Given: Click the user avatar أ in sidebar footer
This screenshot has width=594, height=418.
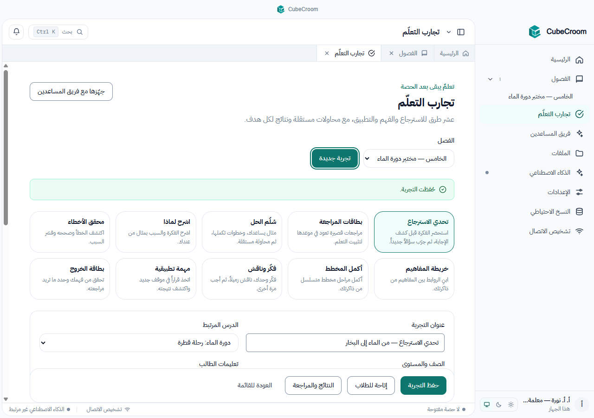Looking at the screenshot, I should click(582, 405).
